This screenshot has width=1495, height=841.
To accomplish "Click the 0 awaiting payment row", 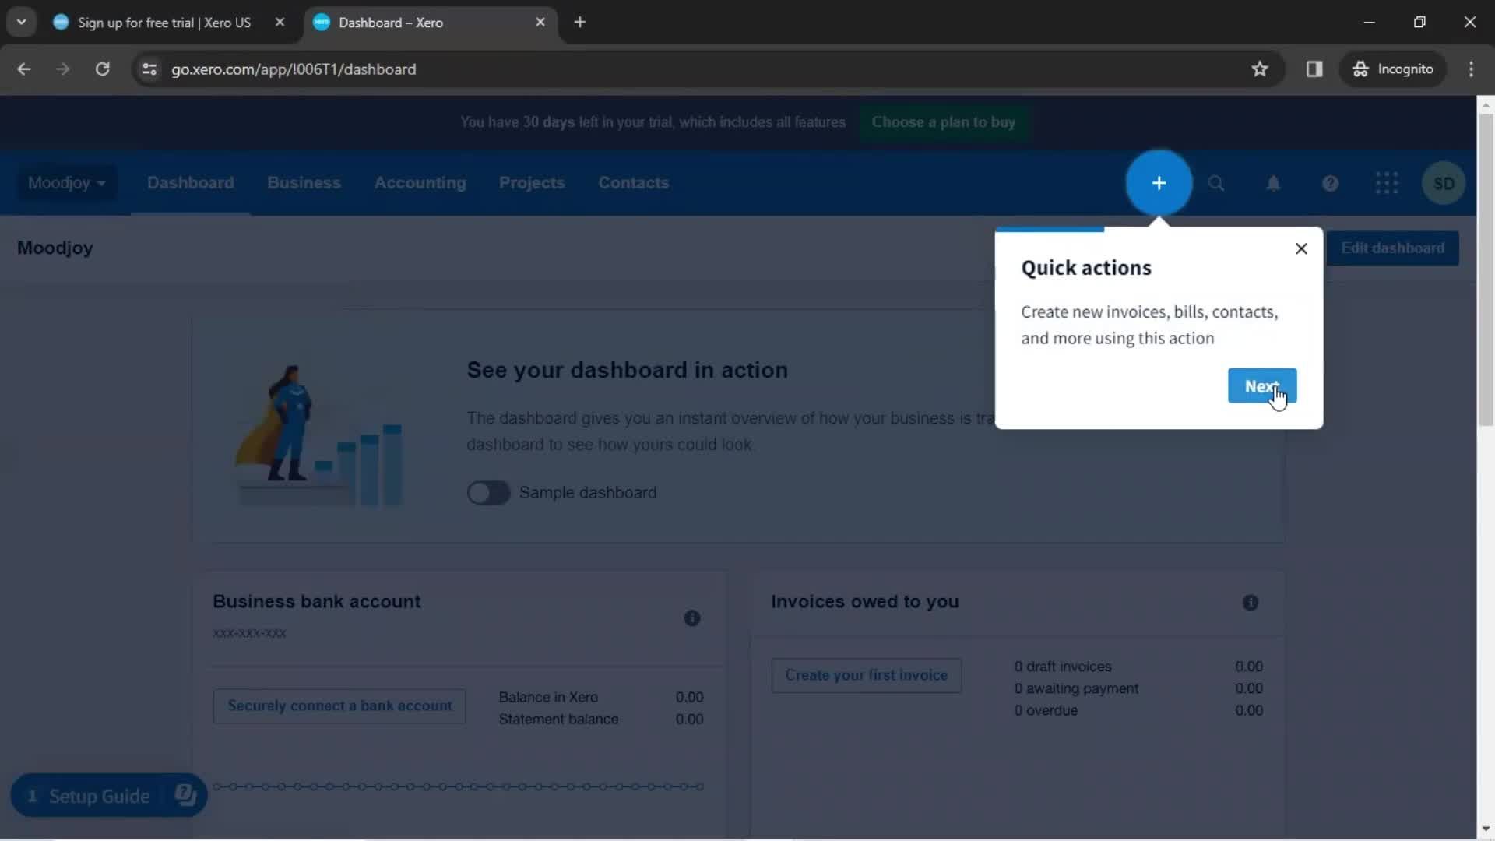I will [1138, 688].
